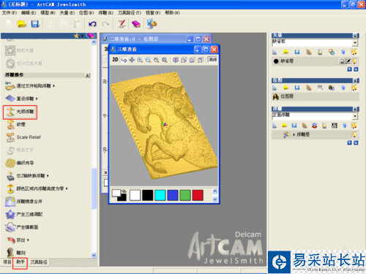Open the 正面浮雕 relief side dropdown
The image size is (366, 274).
355,116
